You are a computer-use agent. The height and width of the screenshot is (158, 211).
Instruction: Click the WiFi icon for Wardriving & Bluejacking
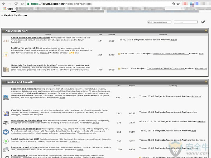click(x=6, y=122)
